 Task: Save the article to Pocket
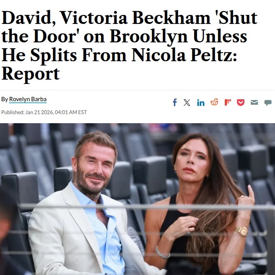pos(240,103)
